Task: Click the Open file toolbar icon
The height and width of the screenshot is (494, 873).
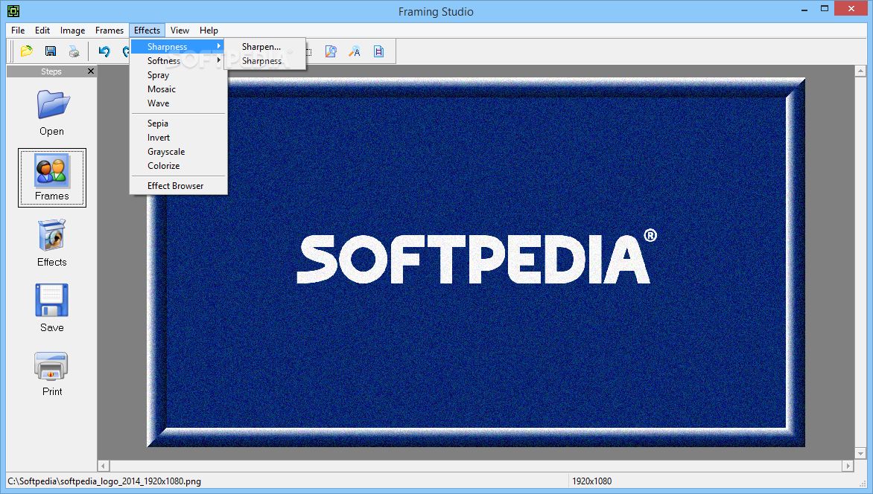Action: [26, 51]
